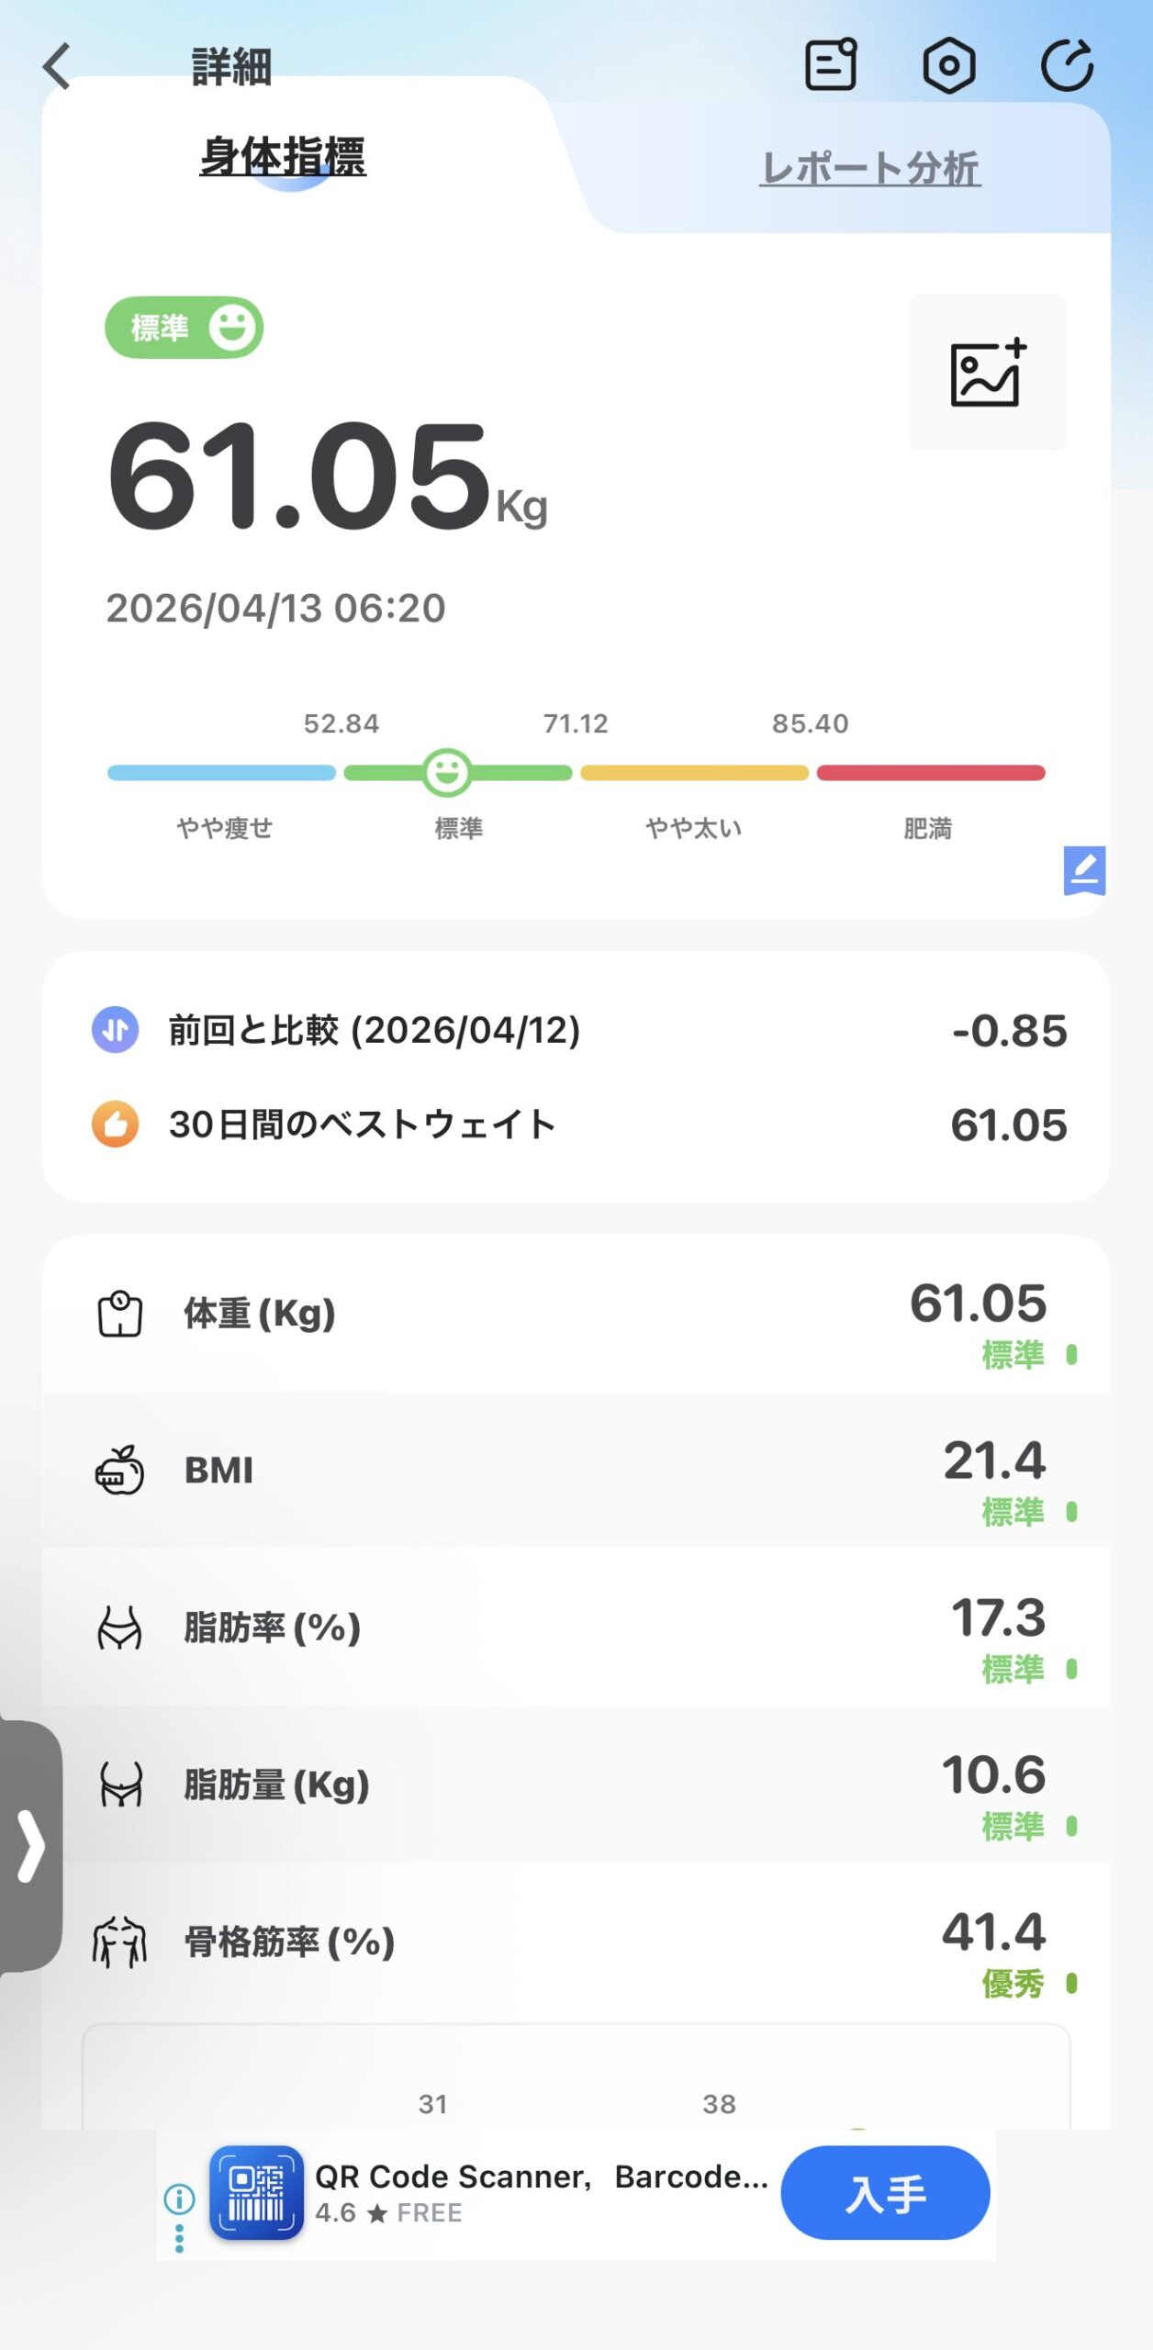This screenshot has height=2350, width=1153.
Task: Tap the back arrow icon
Action: coord(57,66)
